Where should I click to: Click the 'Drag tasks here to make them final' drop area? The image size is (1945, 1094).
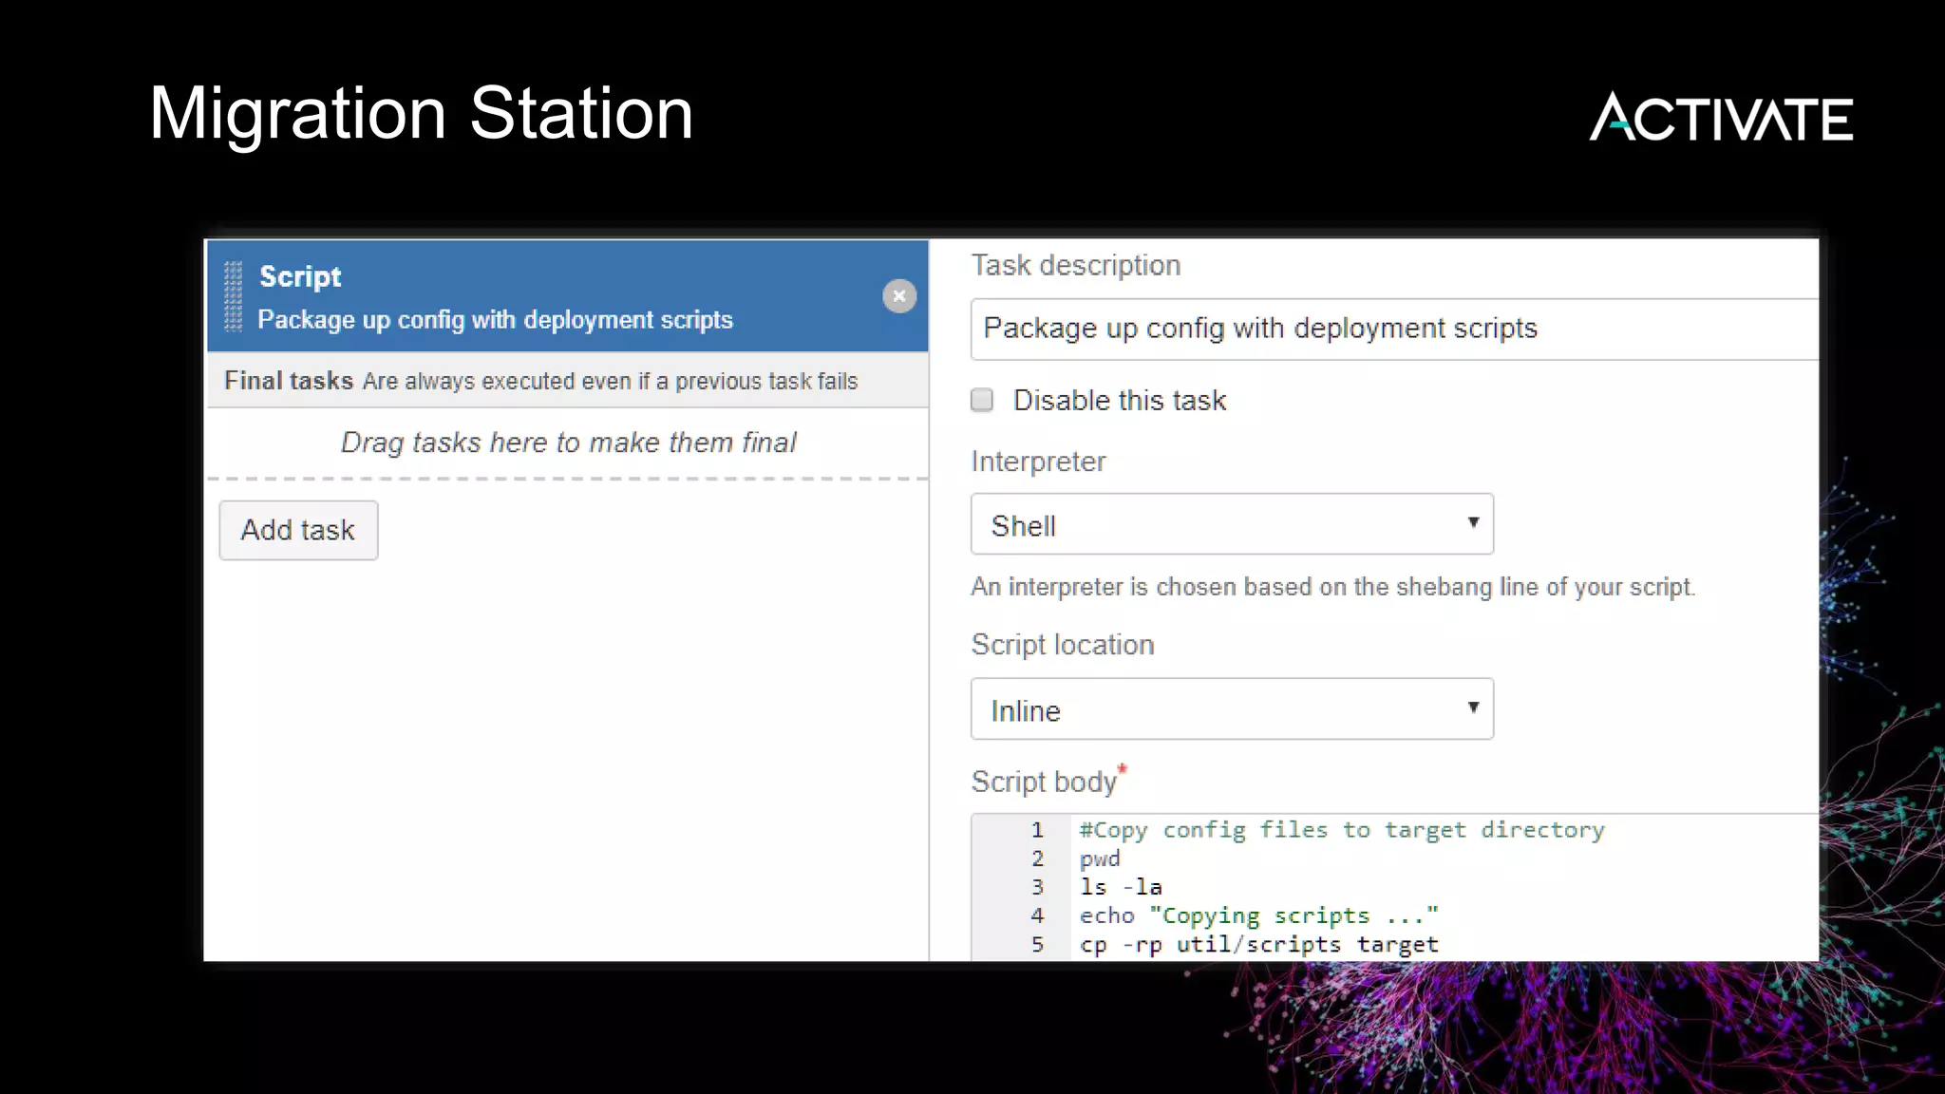pyautogui.click(x=568, y=443)
